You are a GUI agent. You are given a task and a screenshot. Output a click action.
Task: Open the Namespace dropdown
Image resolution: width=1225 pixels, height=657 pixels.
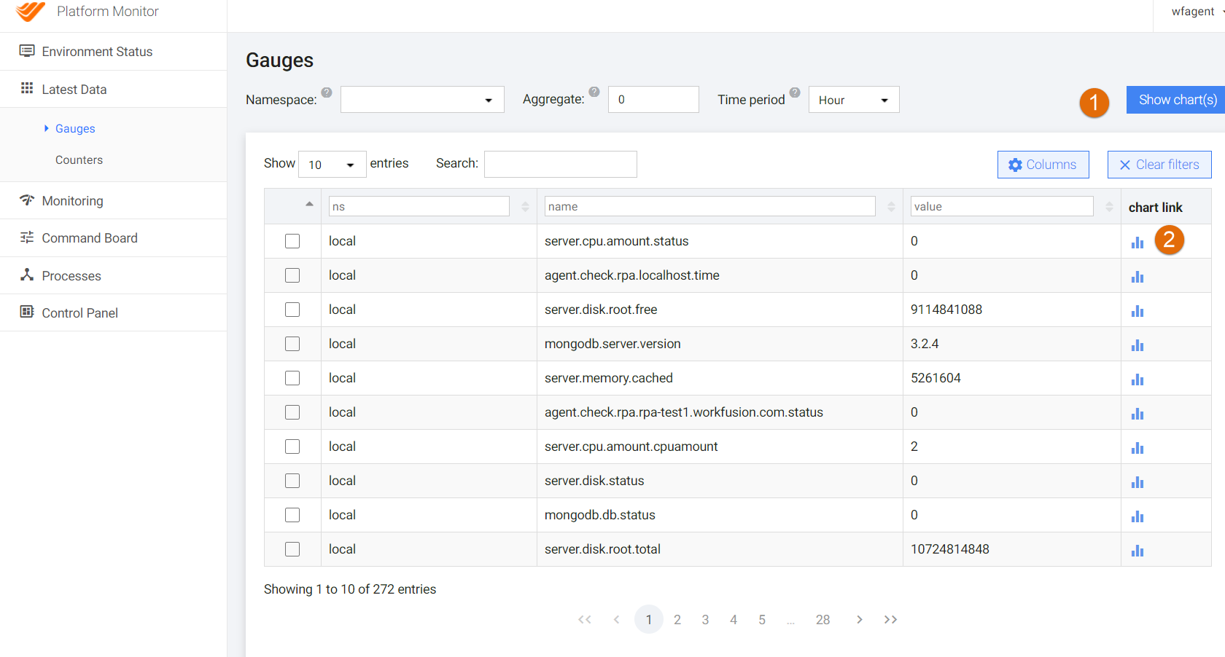422,100
